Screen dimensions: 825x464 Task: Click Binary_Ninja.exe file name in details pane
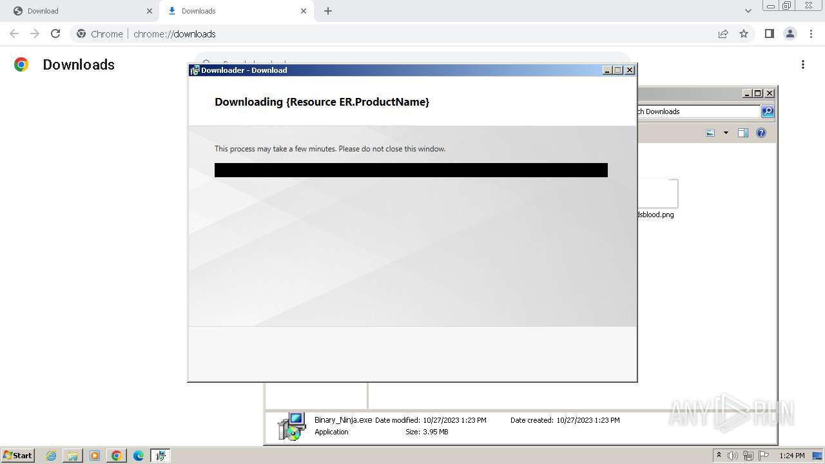click(343, 420)
